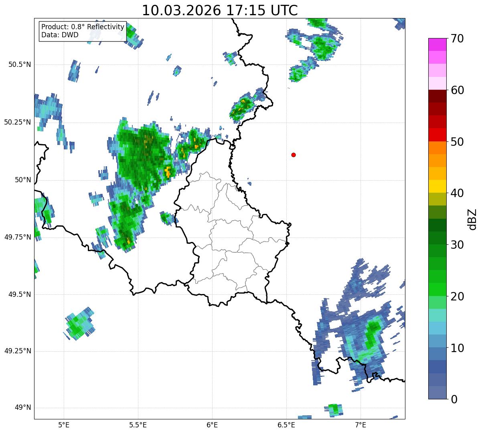The image size is (482, 433).
Task: Click the latitude label 49.75°N
Action: tap(17, 238)
